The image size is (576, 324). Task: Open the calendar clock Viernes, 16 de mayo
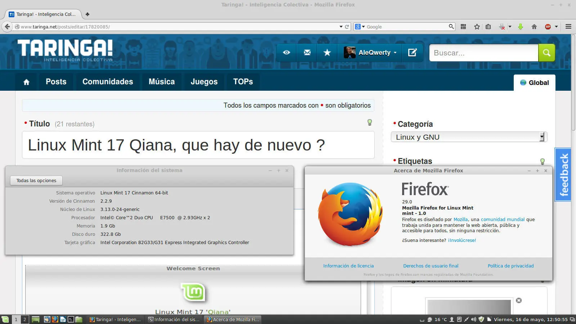pyautogui.click(x=531, y=319)
